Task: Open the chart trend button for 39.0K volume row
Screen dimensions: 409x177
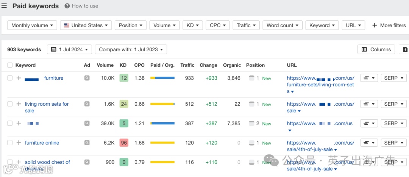Action: (x=369, y=123)
